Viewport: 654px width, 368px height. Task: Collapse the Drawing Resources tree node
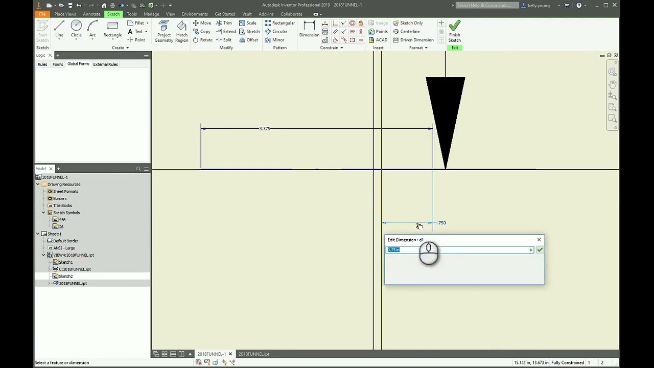pyautogui.click(x=38, y=185)
